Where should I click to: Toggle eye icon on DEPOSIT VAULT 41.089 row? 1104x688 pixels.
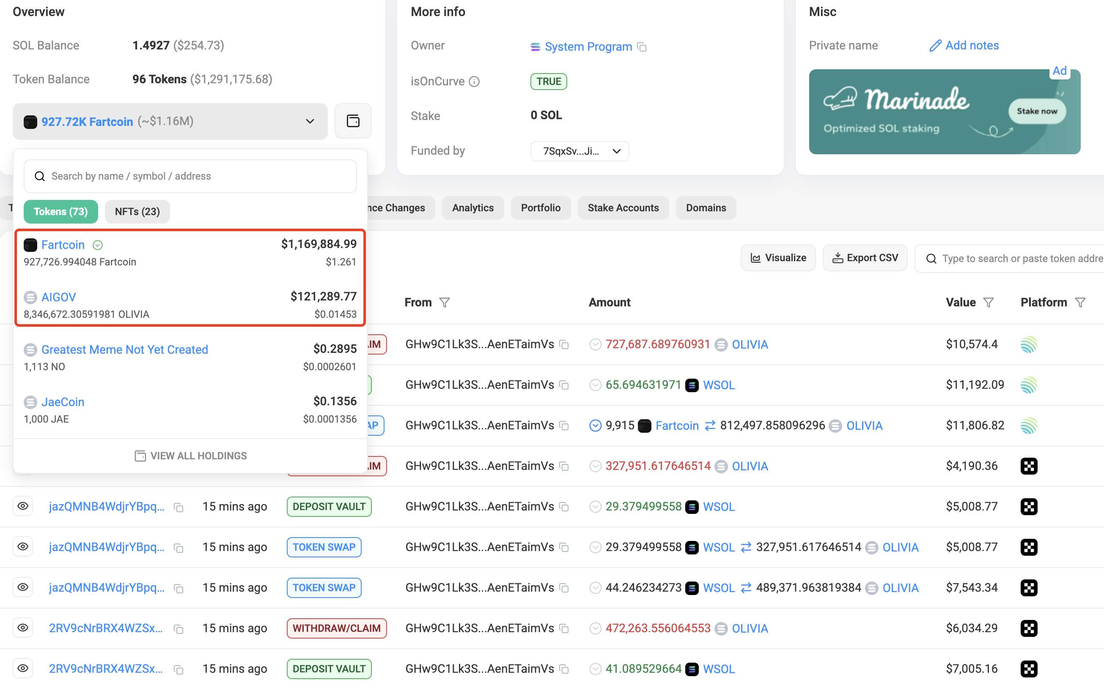[x=23, y=668]
